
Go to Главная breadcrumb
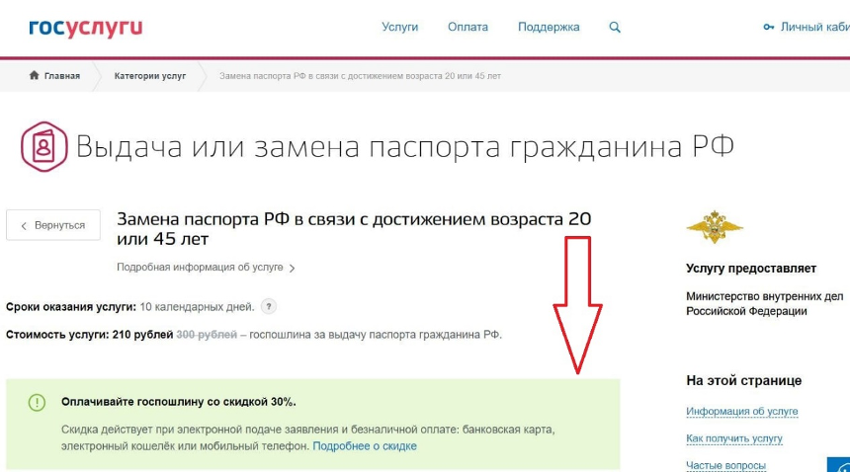point(62,76)
